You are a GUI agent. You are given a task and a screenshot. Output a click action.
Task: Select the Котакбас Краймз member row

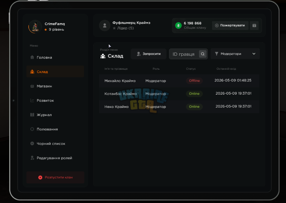[179, 94]
